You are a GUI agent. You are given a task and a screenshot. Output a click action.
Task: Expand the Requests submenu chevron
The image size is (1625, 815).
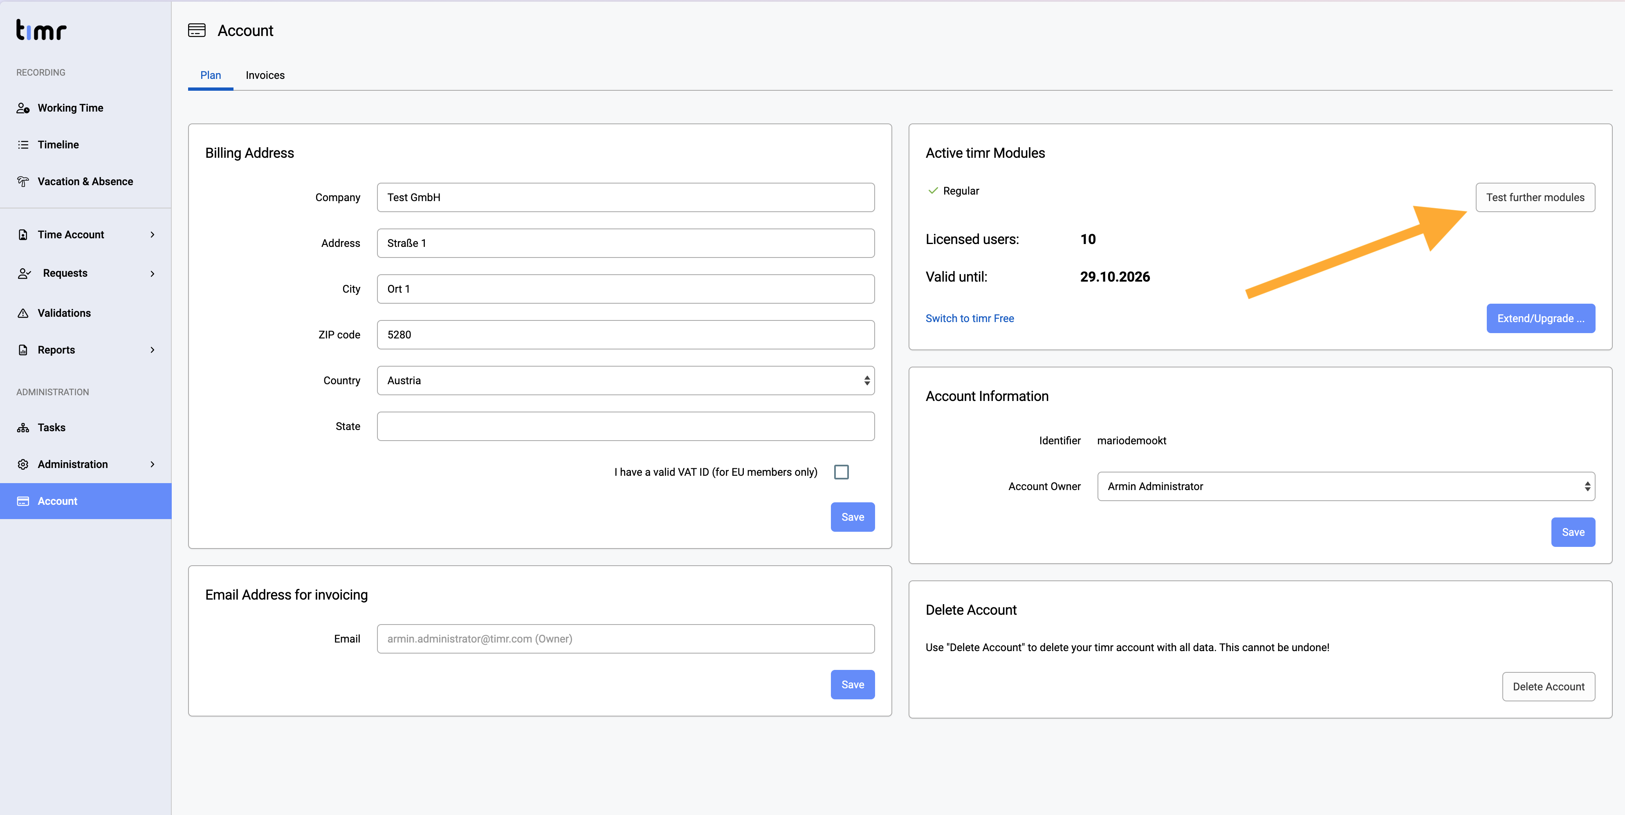152,273
